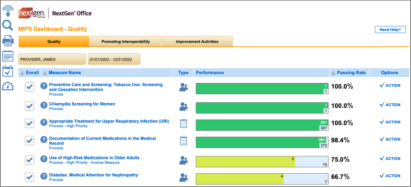Image resolution: width=411 pixels, height=187 pixels.
Task: Open the printer icon in sidebar
Action: [x=8, y=41]
